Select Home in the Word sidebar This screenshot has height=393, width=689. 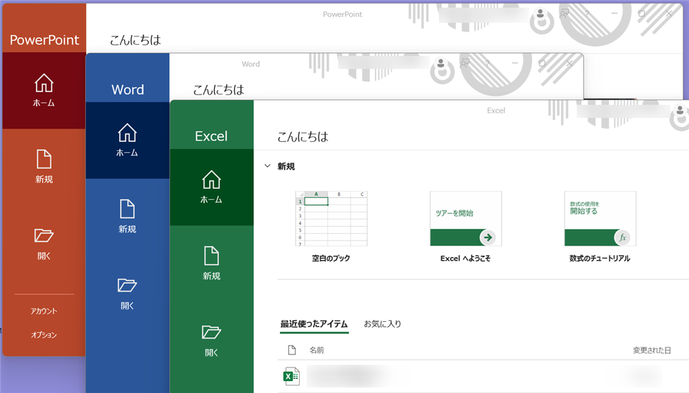pyautogui.click(x=127, y=140)
